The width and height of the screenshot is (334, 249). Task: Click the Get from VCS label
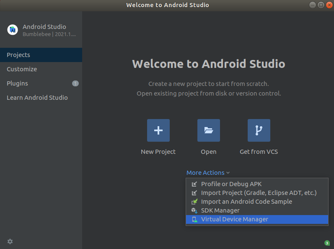click(x=259, y=152)
